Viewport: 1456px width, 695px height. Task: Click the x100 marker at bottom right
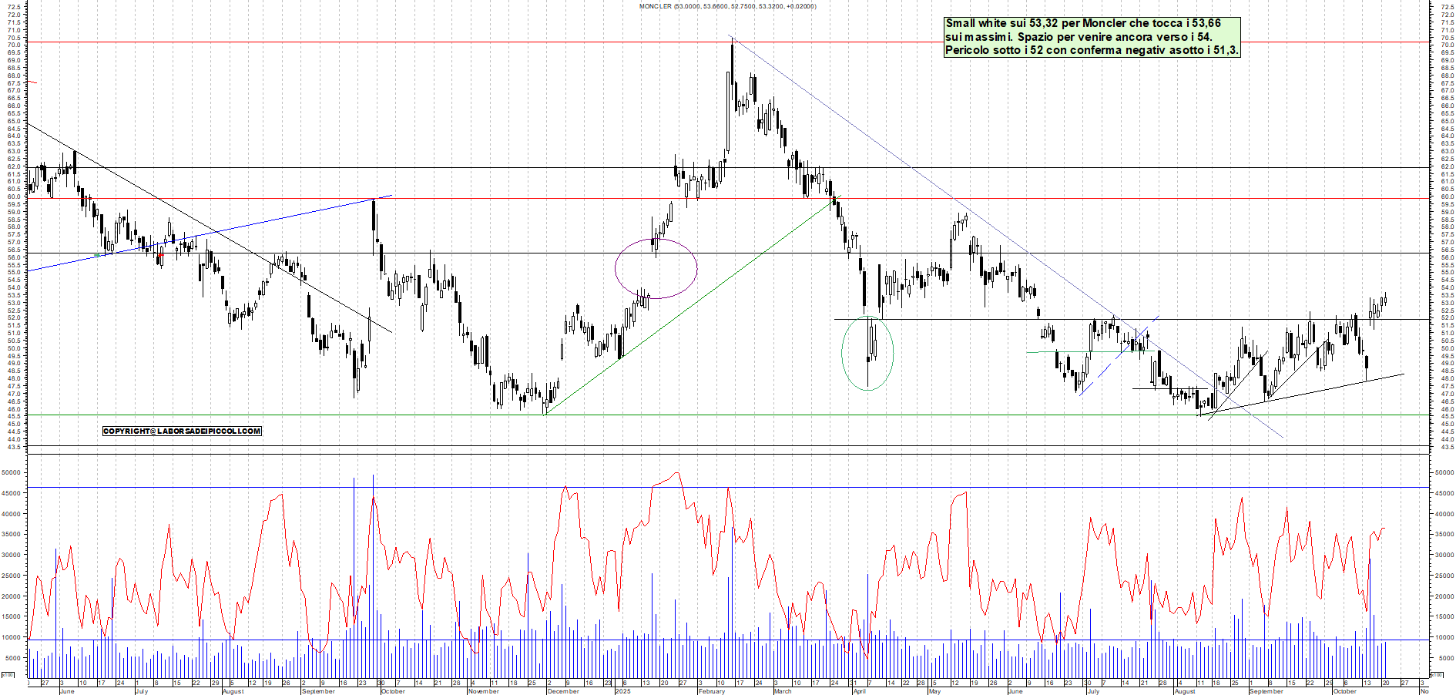pos(1436,675)
